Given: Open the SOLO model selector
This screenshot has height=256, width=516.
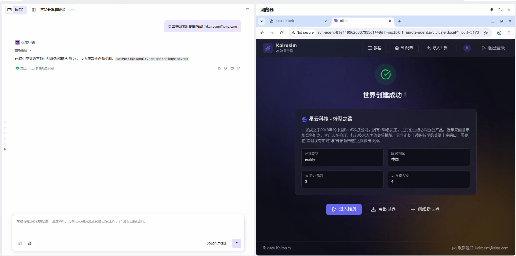Looking at the screenshot, I should [216, 243].
